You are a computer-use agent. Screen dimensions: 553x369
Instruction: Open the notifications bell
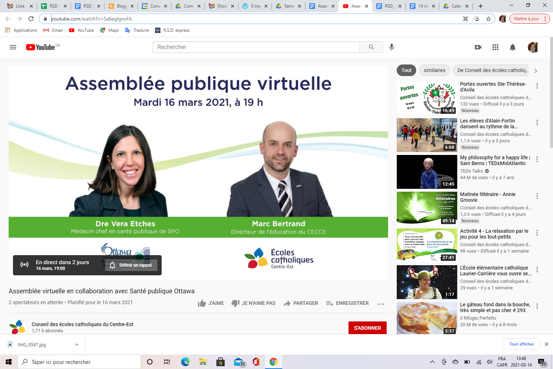click(513, 47)
